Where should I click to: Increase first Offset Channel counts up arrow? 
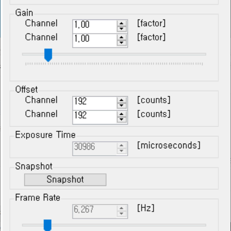[121, 100]
